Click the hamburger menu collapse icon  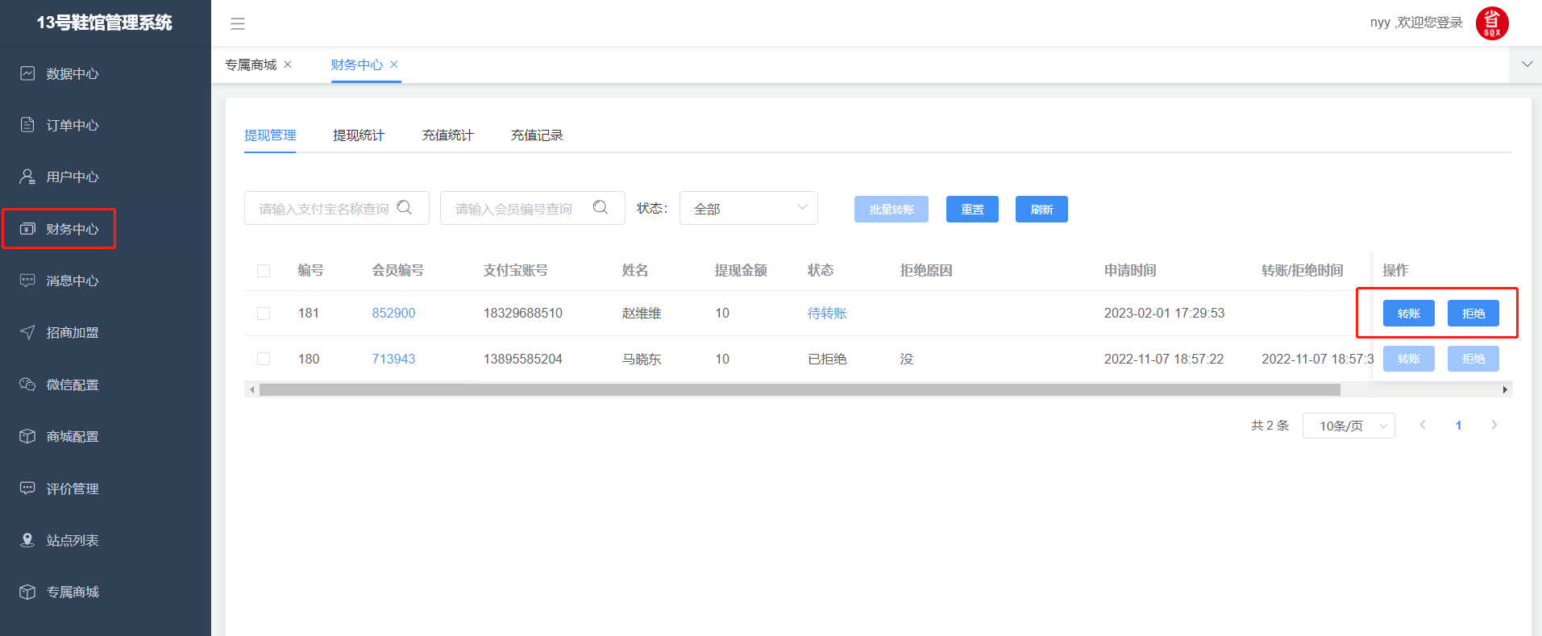click(238, 23)
